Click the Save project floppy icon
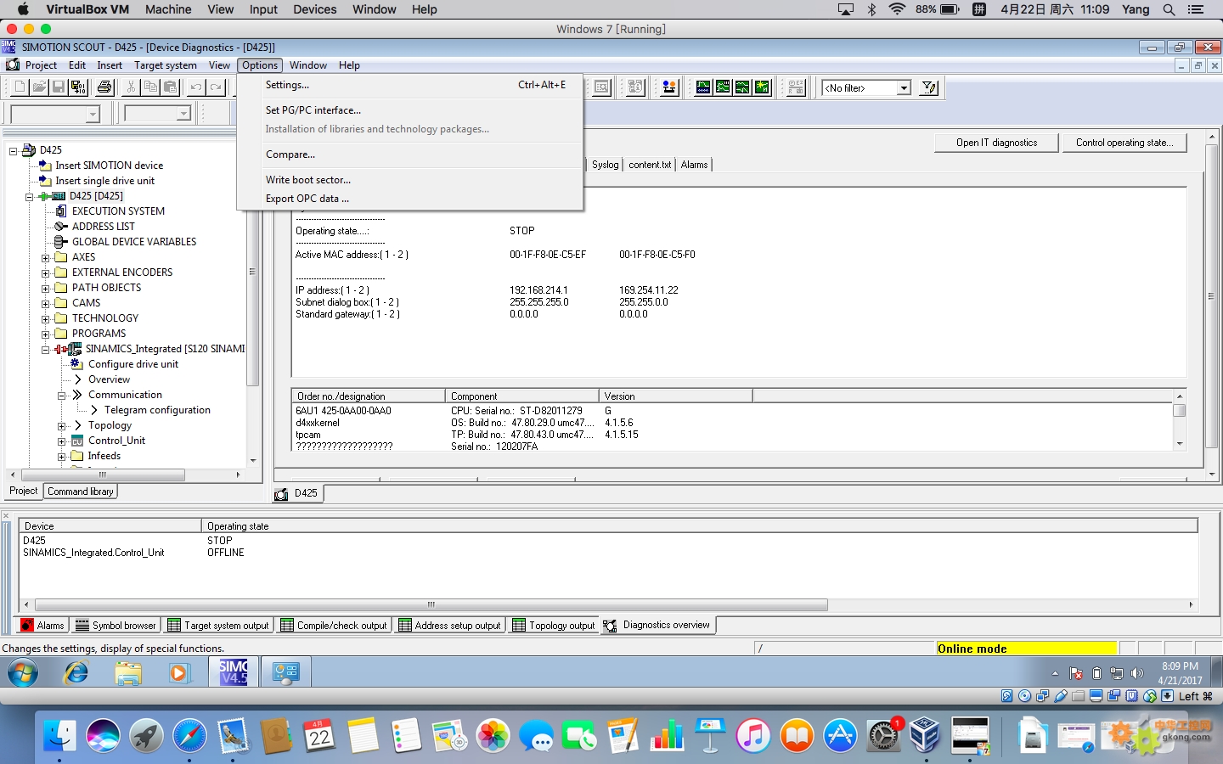The image size is (1223, 764). coord(59,87)
